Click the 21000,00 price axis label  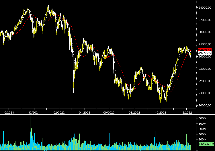[205, 93]
